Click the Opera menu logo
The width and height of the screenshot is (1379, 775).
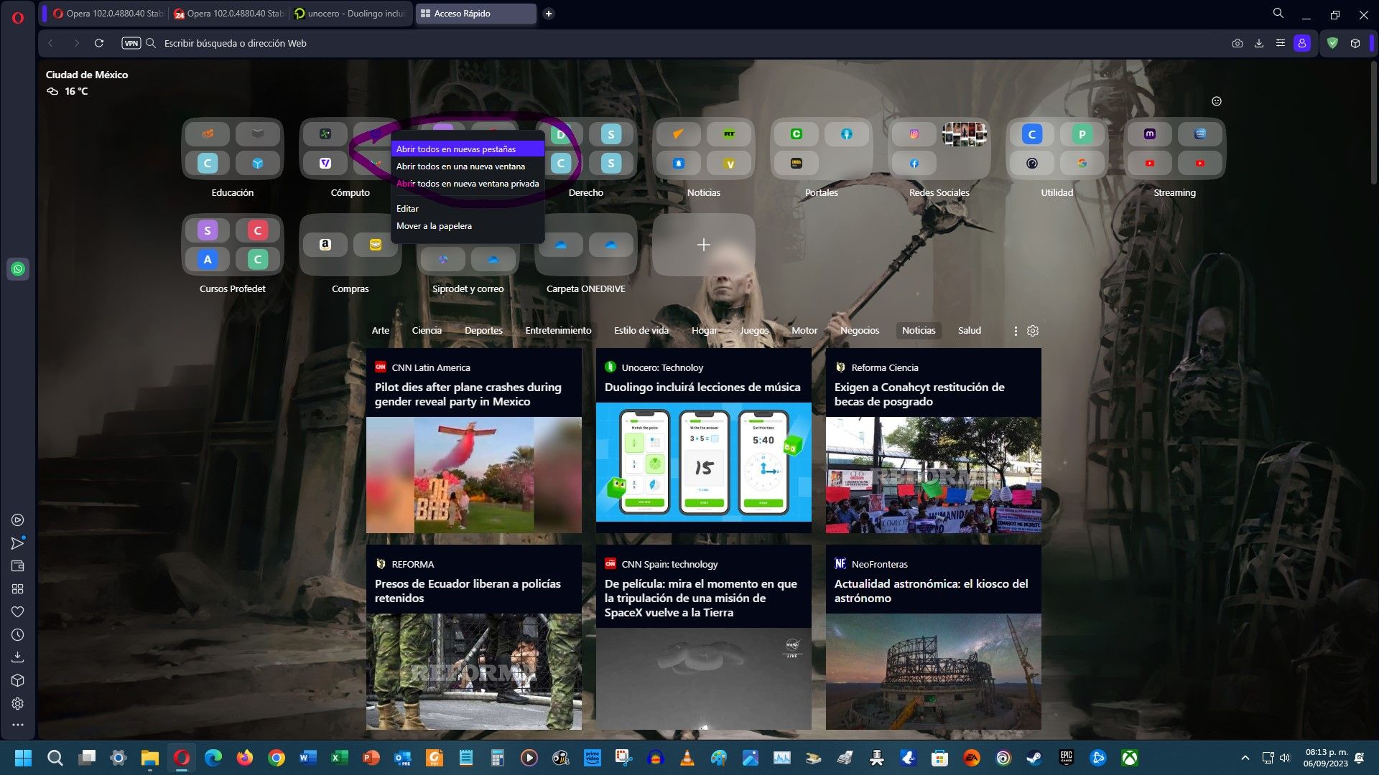coord(18,18)
